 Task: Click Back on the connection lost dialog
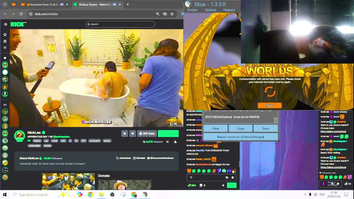[270, 105]
